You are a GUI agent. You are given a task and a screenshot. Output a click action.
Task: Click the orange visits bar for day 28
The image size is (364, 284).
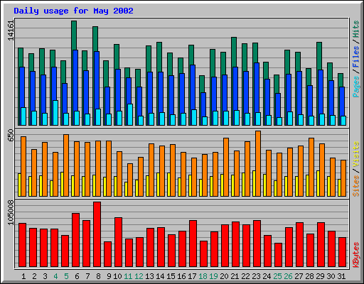coord(311,167)
